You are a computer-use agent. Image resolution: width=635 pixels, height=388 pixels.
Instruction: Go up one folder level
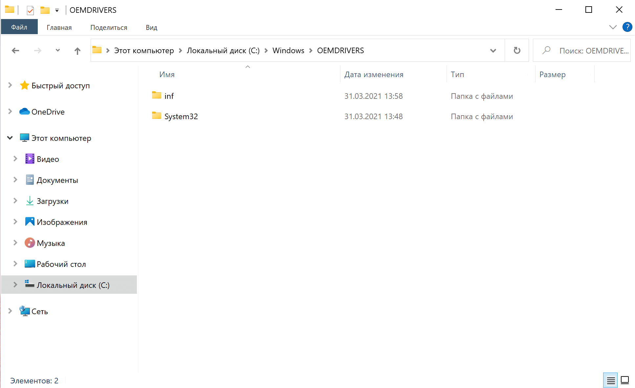[x=77, y=51]
